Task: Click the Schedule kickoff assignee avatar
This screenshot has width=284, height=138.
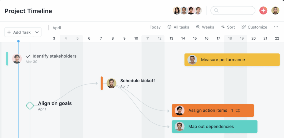Action: point(111,83)
